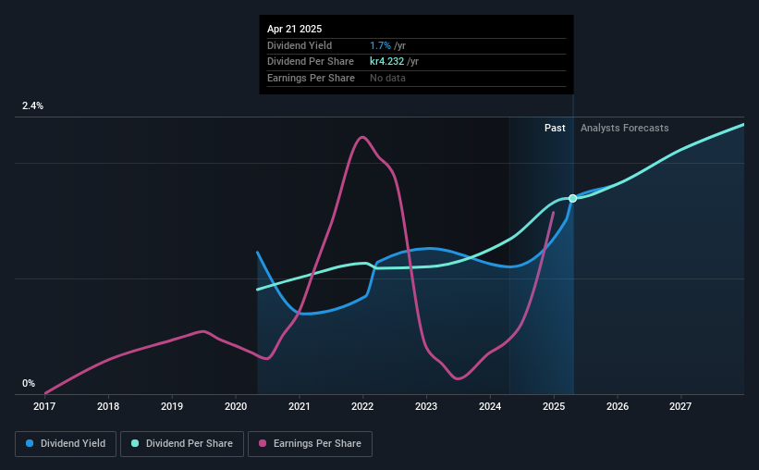Image resolution: width=759 pixels, height=470 pixels.
Task: Click the 1.7% dividend yield value
Action: tap(381, 45)
